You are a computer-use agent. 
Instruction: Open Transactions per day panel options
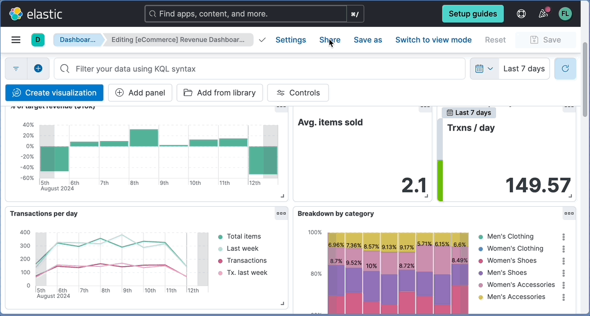(281, 213)
